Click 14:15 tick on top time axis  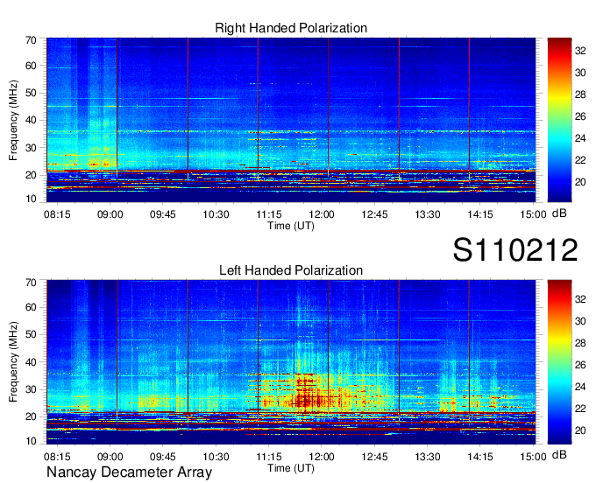pyautogui.click(x=480, y=214)
